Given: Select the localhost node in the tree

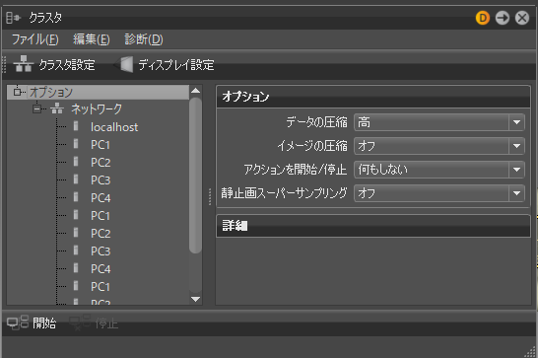Looking at the screenshot, I should pyautogui.click(x=114, y=127).
